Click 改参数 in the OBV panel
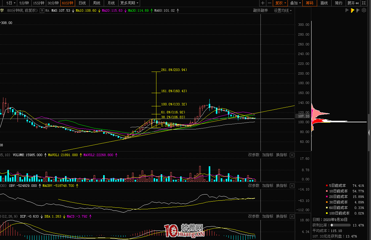The width and height of the screenshot is (371, 240). pos(254,186)
